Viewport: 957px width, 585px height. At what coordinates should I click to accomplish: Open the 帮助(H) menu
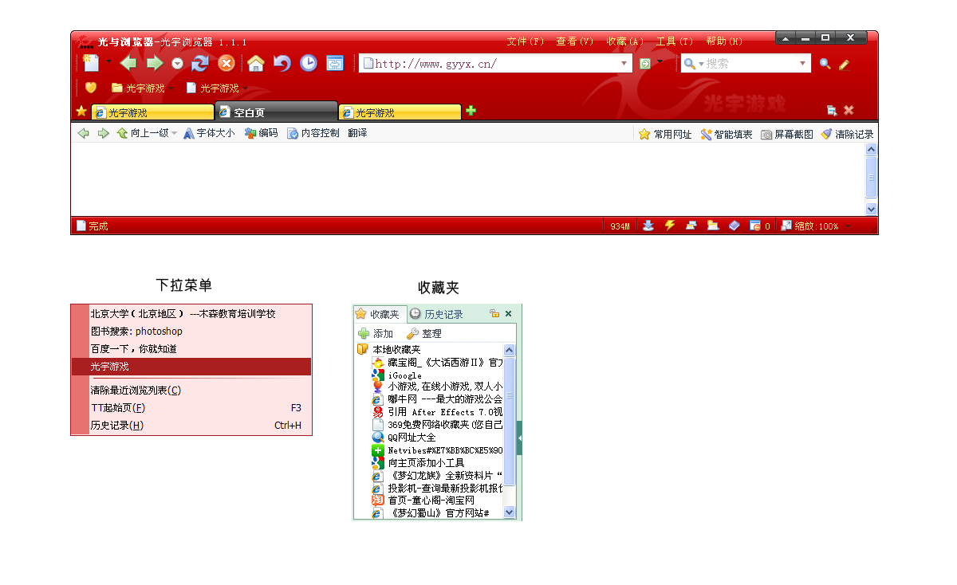tap(725, 41)
